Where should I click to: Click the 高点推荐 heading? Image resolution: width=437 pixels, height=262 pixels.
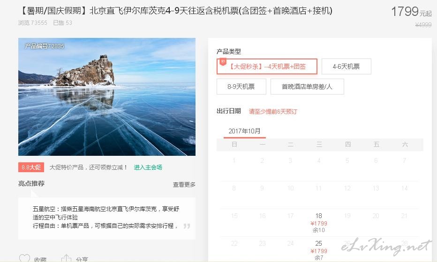click(31, 183)
